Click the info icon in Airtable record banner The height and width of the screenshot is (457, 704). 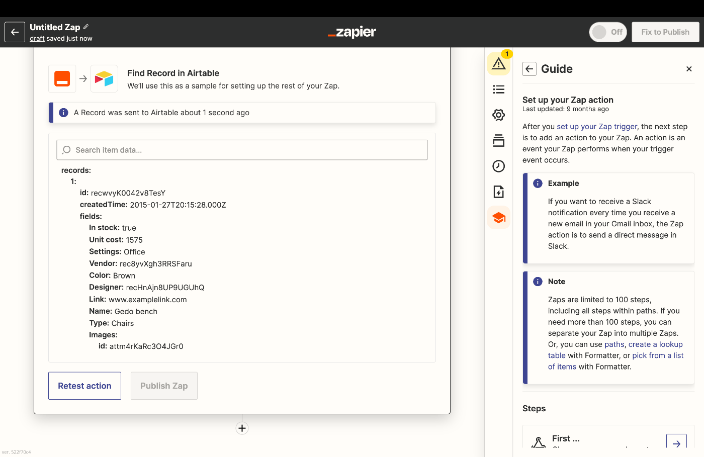[x=63, y=113]
